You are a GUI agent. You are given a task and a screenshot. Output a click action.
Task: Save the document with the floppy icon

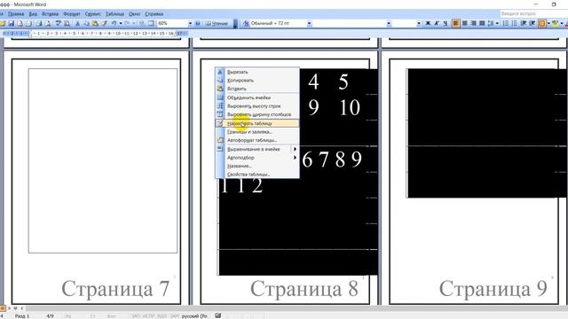pos(12,24)
